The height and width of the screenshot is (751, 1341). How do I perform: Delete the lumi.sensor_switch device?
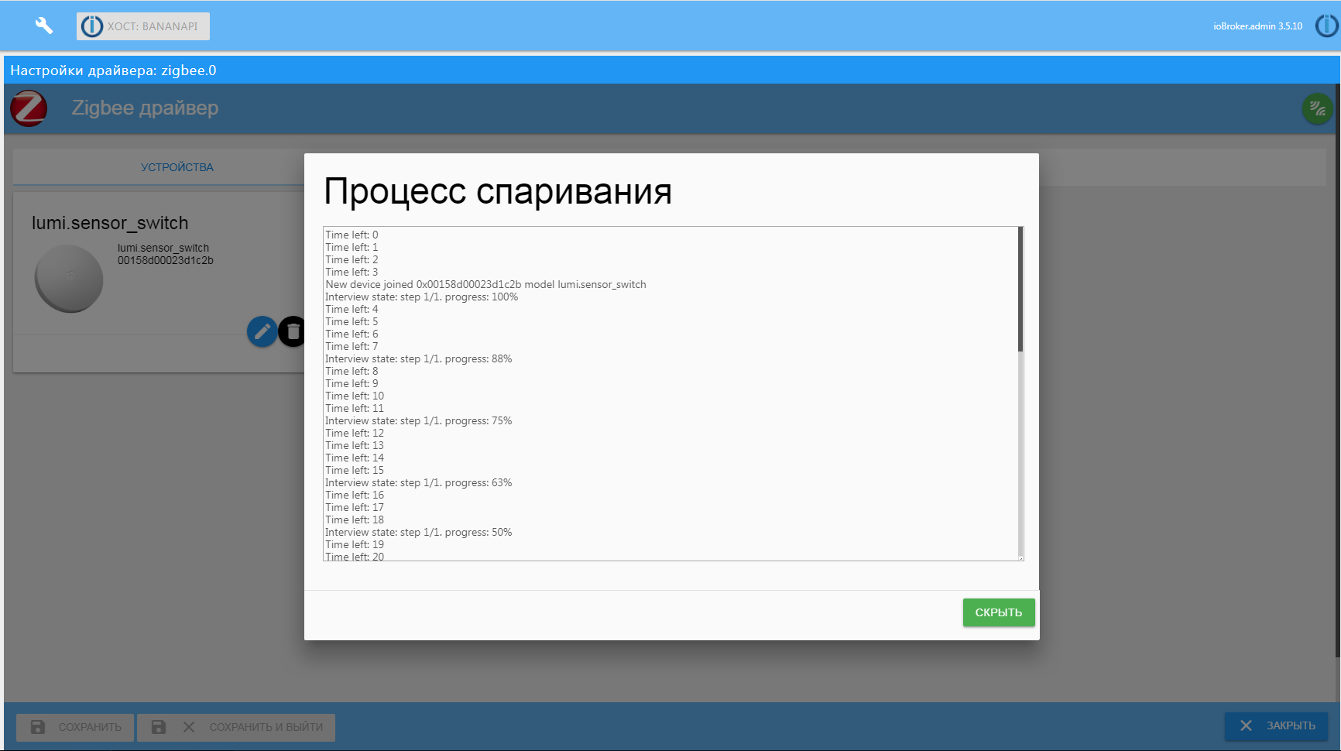(293, 332)
